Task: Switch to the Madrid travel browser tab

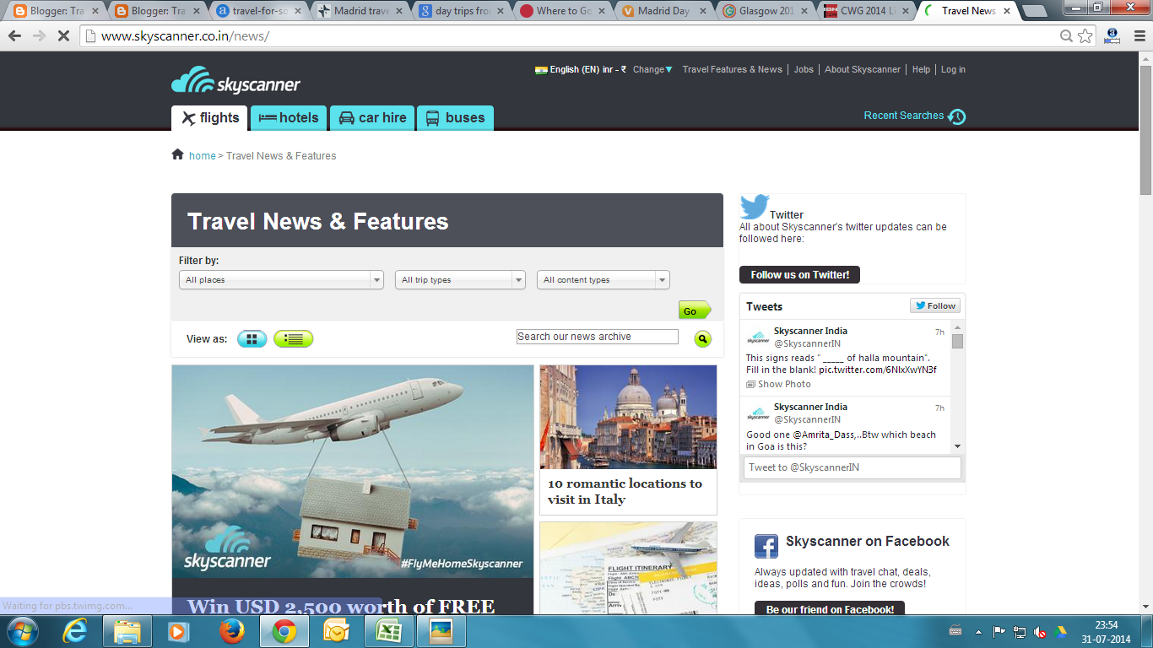Action: 359,11
